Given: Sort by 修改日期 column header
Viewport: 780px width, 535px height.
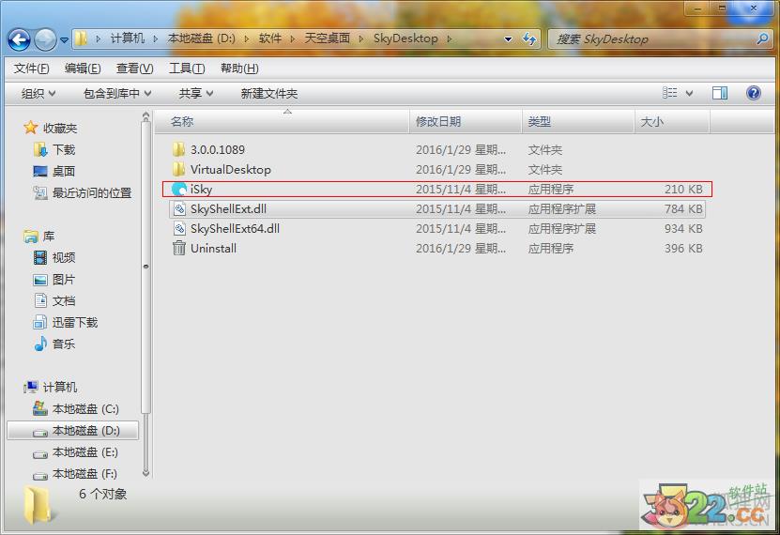Looking at the screenshot, I should pos(466,121).
